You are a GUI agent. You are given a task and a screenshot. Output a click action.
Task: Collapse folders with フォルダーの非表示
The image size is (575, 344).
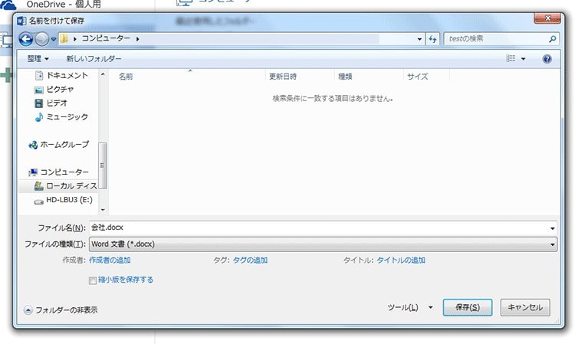(x=61, y=310)
